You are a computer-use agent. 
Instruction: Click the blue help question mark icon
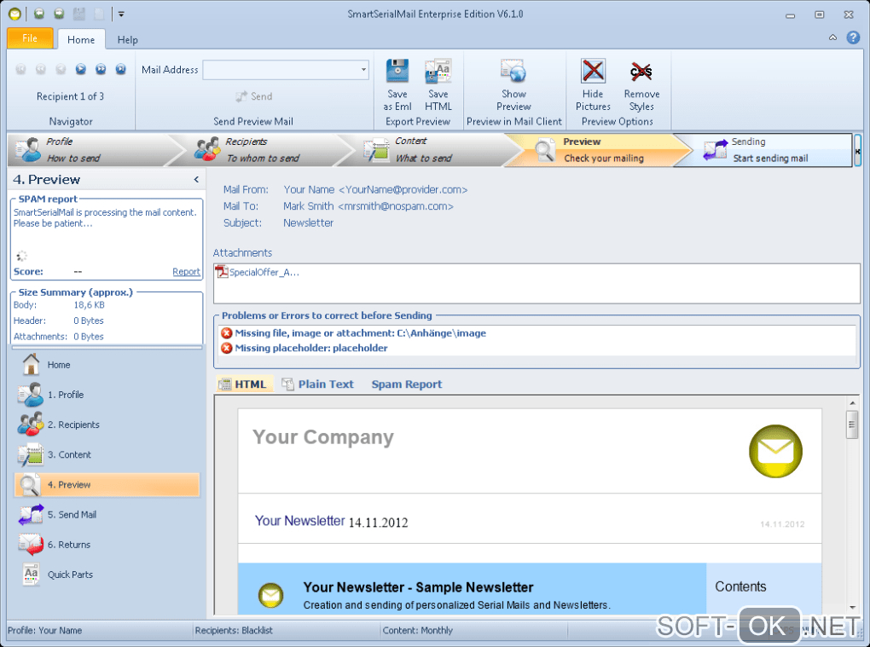point(853,38)
